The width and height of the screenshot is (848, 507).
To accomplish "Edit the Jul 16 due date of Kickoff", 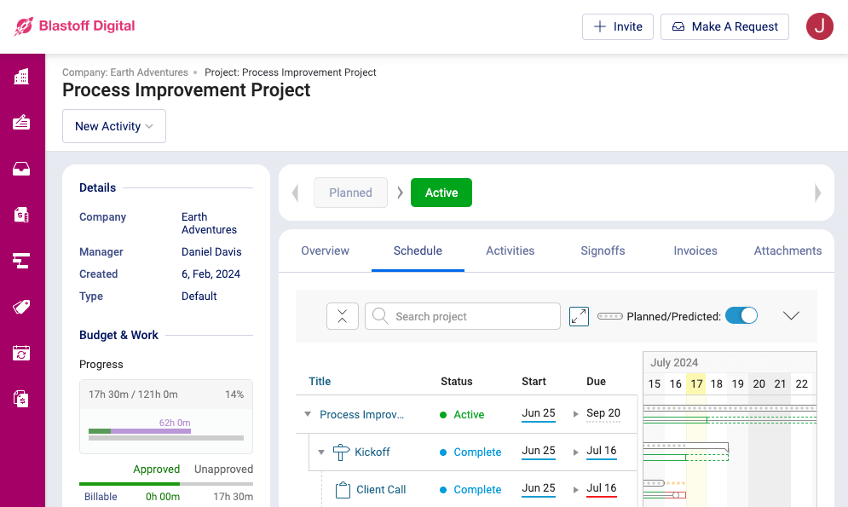I will tap(602, 452).
